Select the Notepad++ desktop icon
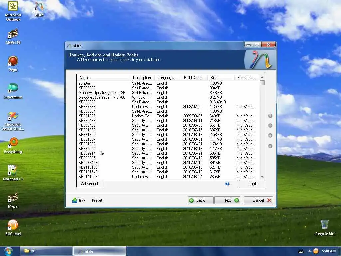 13,173
